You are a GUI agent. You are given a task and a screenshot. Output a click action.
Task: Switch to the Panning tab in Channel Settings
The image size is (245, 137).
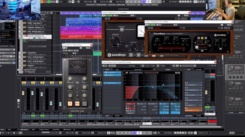coord(199,116)
